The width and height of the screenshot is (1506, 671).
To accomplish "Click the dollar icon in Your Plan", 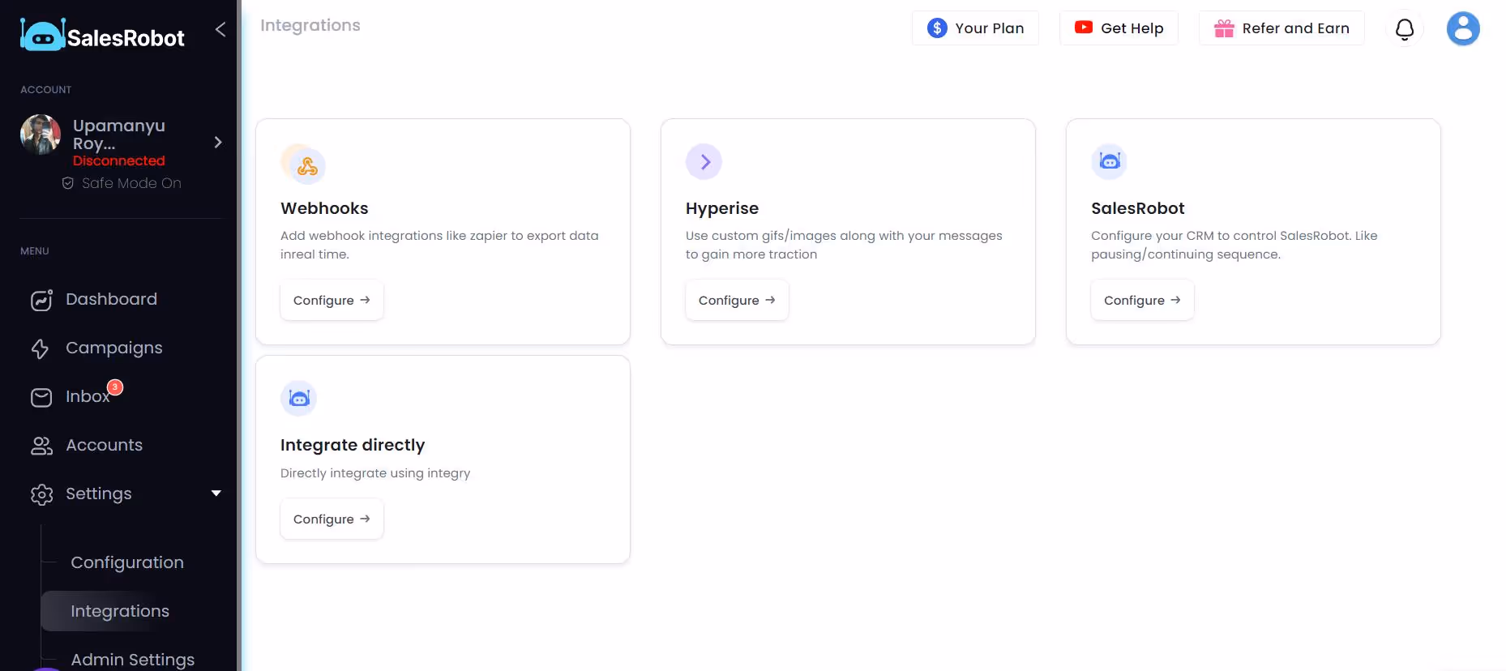I will click(937, 28).
